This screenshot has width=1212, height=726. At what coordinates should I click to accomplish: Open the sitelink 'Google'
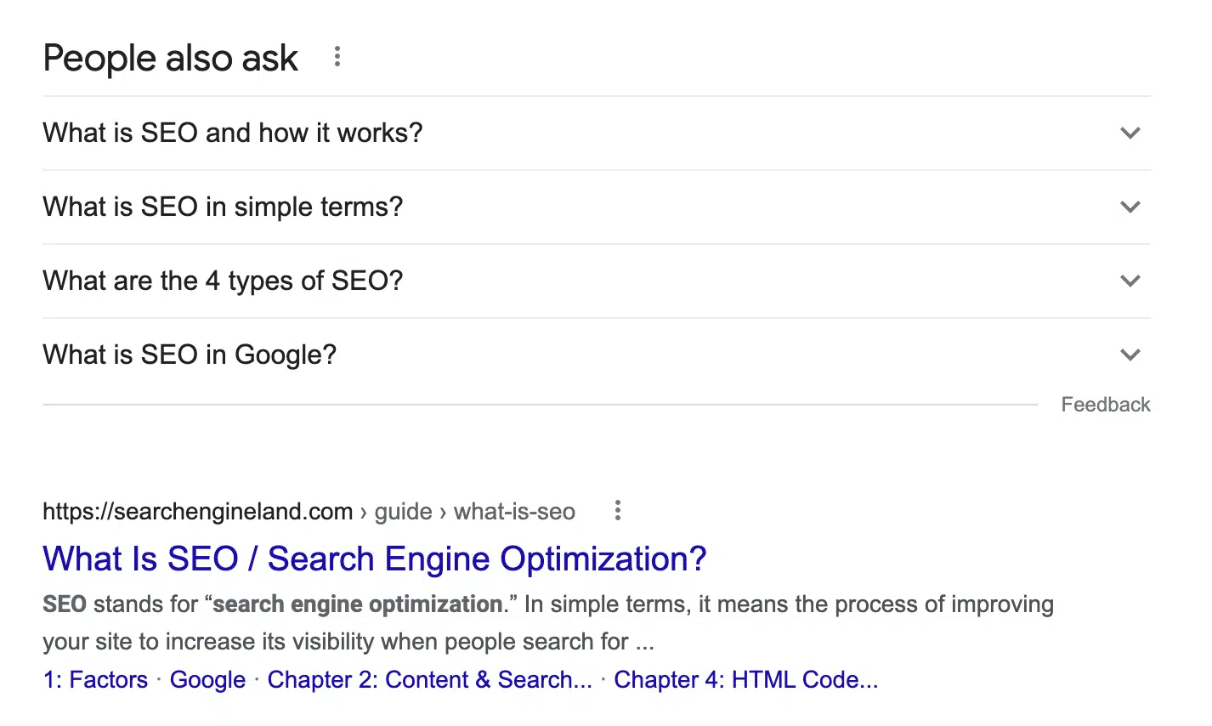point(207,679)
